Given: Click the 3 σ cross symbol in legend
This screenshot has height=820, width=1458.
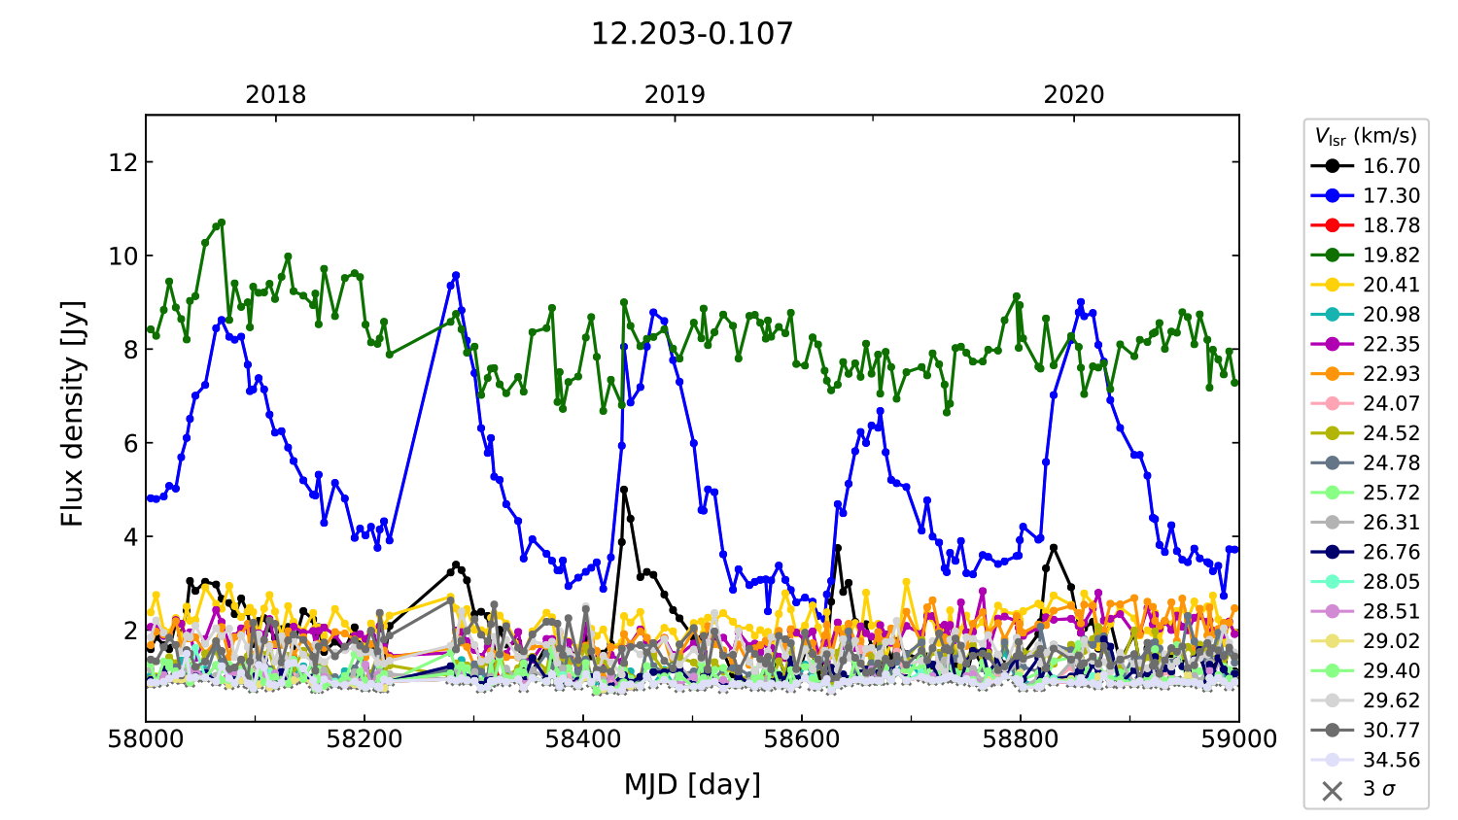Looking at the screenshot, I should point(1332,790).
